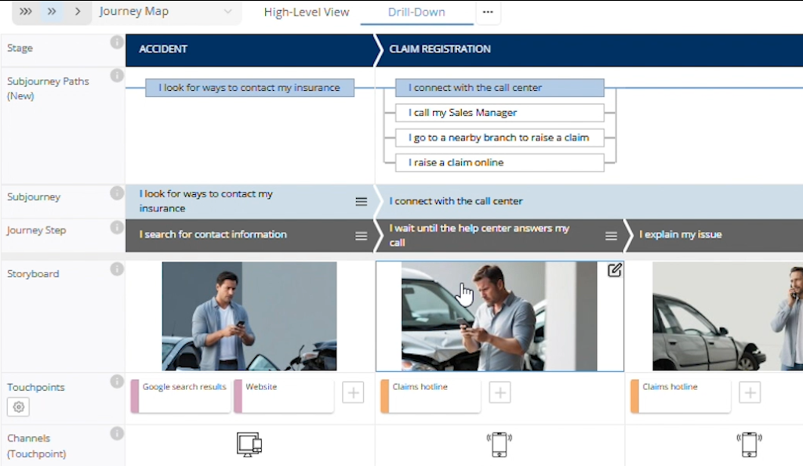Show info for the Subjourney row
The height and width of the screenshot is (466, 803).
117,193
